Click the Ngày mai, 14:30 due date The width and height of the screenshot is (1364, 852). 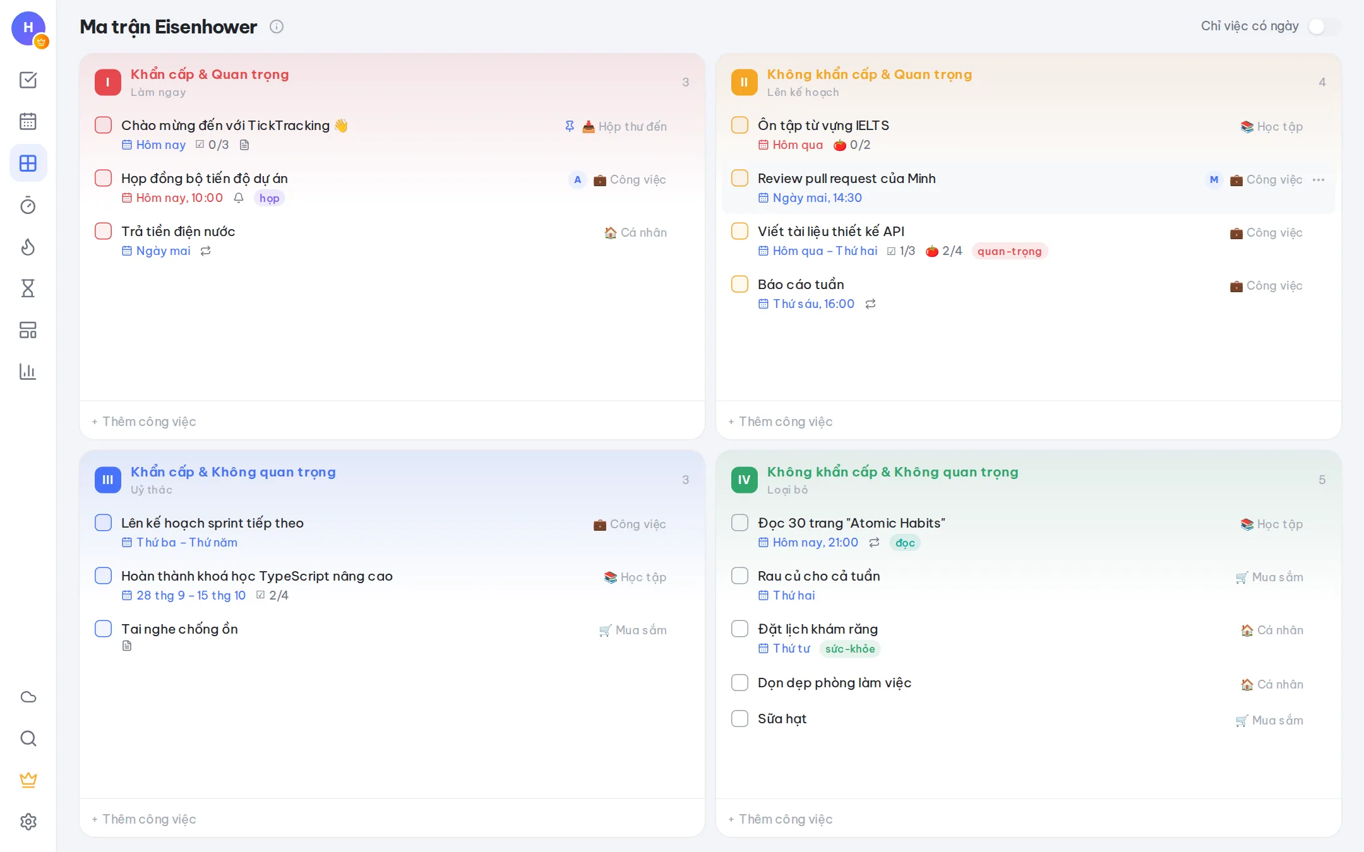coord(810,198)
